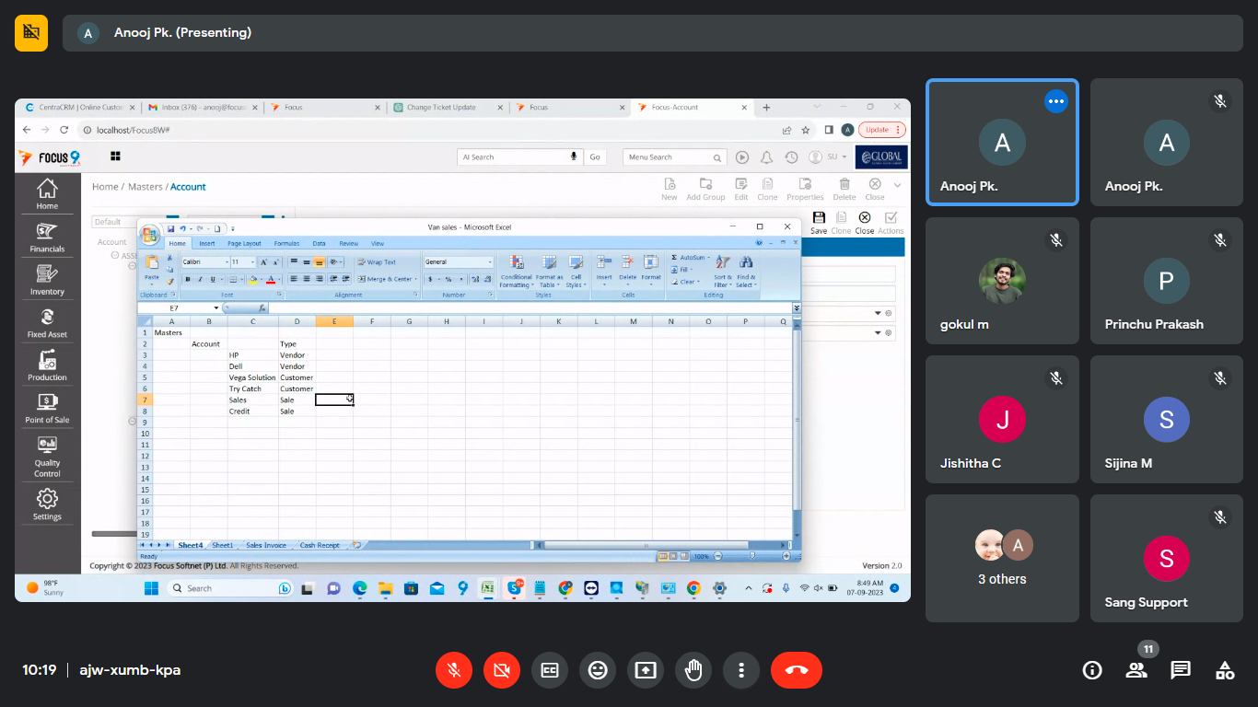Select the Sheet4 tab in Excel
The width and height of the screenshot is (1258, 707).
(x=191, y=545)
